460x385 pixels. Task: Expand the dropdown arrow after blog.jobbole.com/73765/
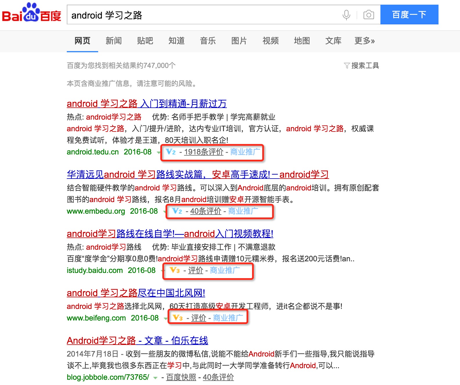click(x=155, y=378)
